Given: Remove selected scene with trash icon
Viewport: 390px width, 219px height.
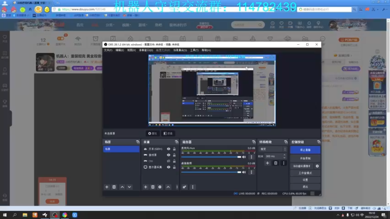Looking at the screenshot, I should click(114, 187).
